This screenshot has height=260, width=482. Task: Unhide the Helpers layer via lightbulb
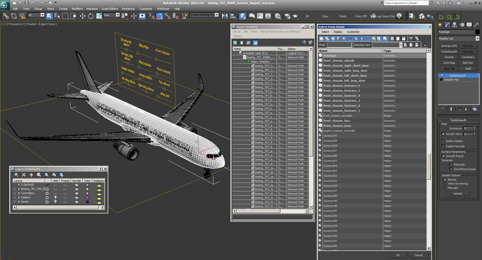click(x=55, y=197)
